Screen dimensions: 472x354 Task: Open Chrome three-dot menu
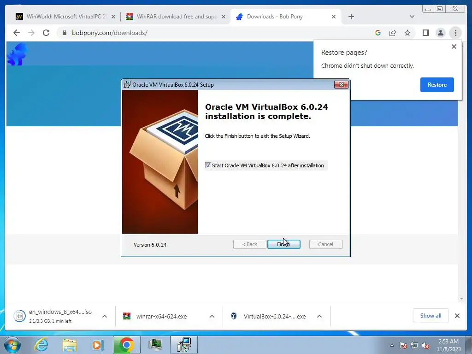pos(455,33)
